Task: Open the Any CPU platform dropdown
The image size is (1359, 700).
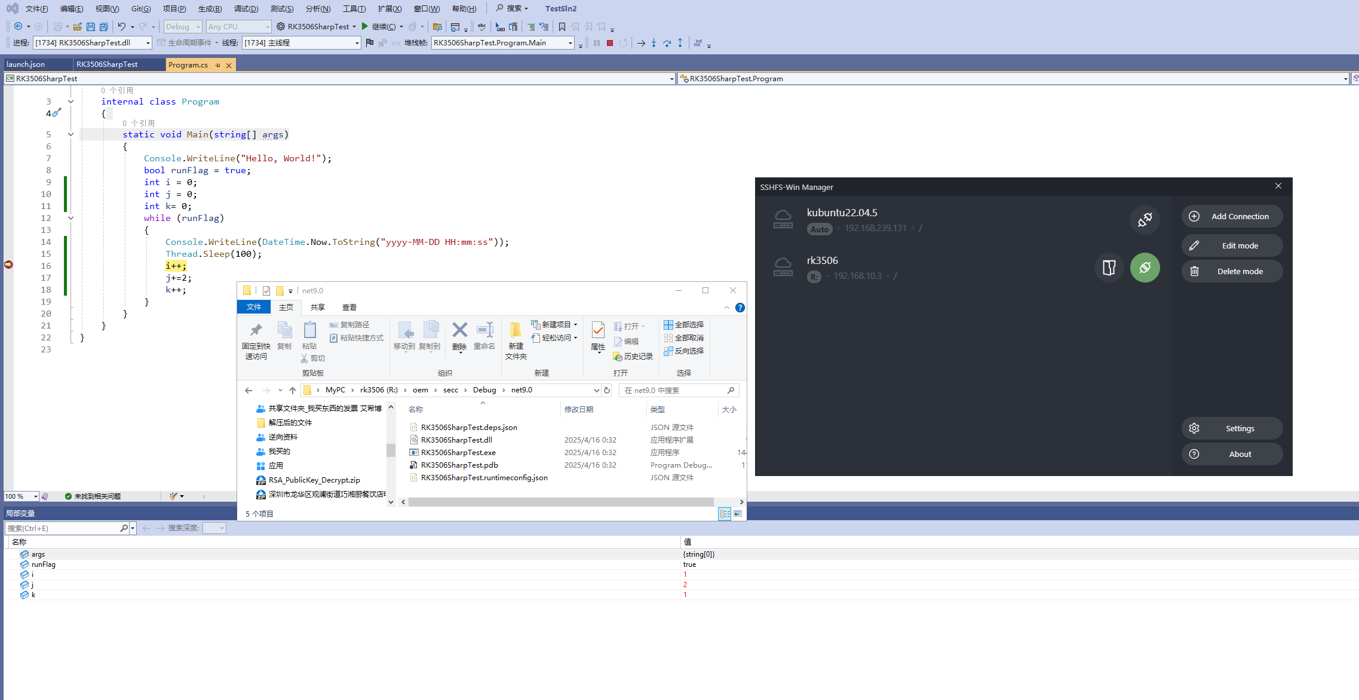Action: click(x=239, y=26)
